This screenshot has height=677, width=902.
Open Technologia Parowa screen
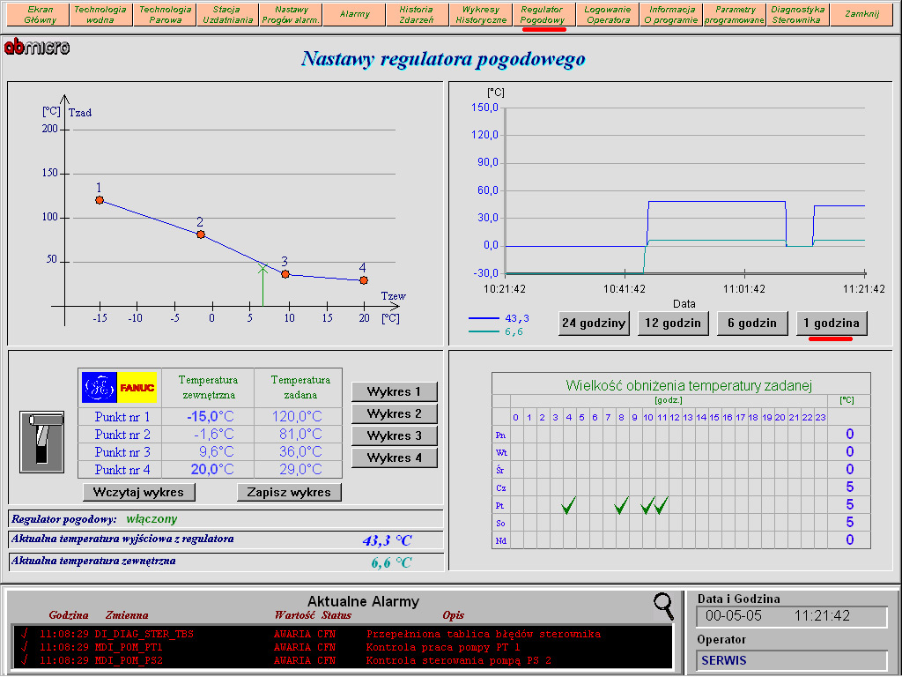[x=165, y=14]
